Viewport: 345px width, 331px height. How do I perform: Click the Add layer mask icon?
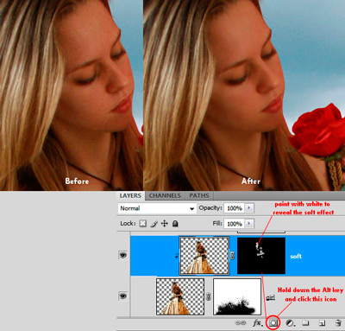273,323
